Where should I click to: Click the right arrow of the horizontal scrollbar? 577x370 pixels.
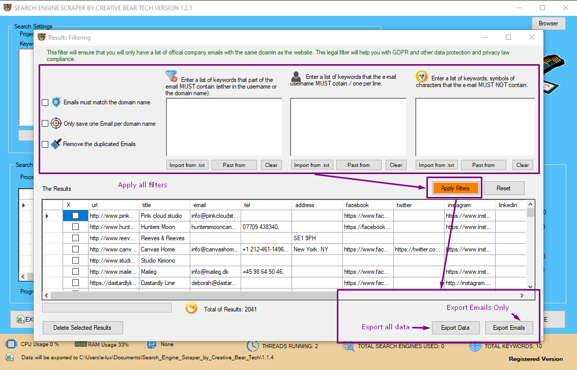click(522, 295)
